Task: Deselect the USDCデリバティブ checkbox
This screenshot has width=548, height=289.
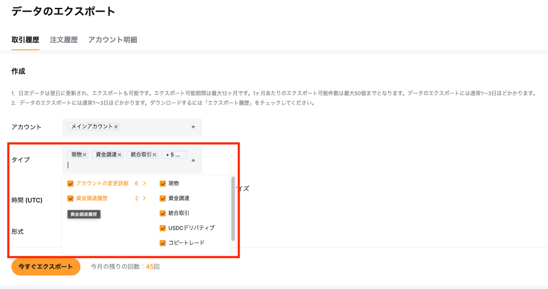Action: [163, 228]
